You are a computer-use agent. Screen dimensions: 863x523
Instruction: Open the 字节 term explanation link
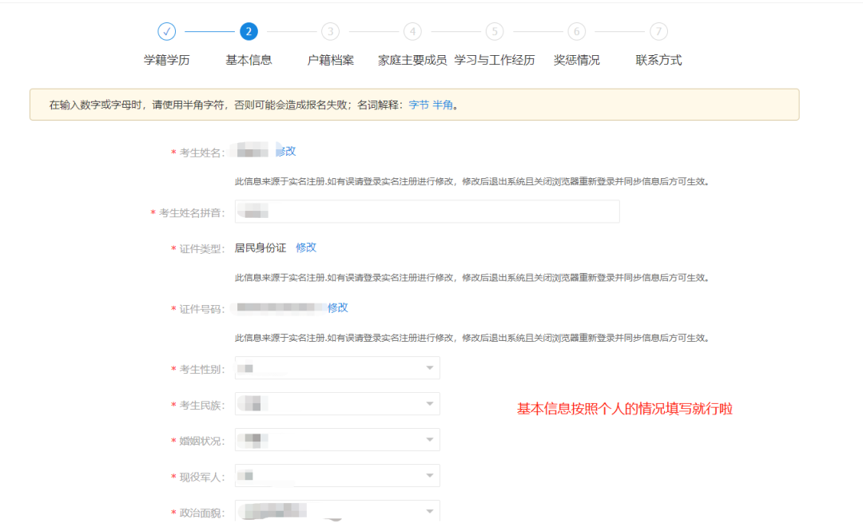coord(419,105)
